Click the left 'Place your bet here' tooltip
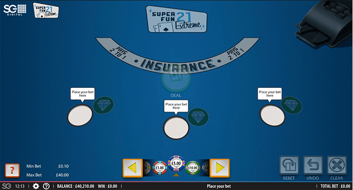353x190 pixels. tap(83, 94)
